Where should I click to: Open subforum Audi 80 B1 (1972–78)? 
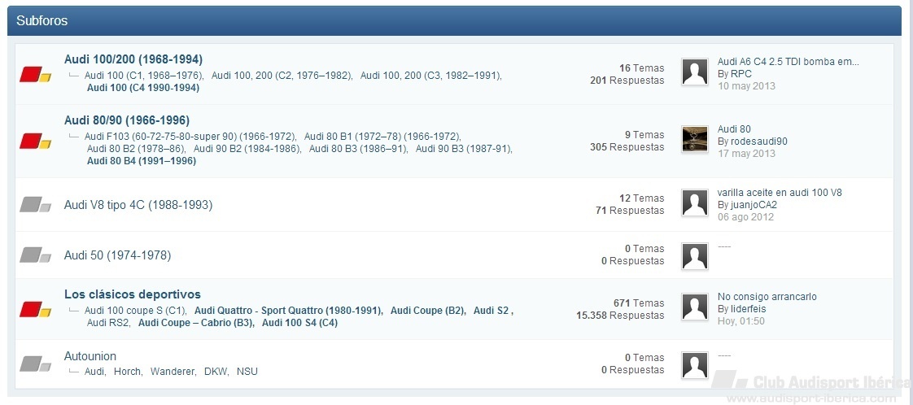(382, 136)
